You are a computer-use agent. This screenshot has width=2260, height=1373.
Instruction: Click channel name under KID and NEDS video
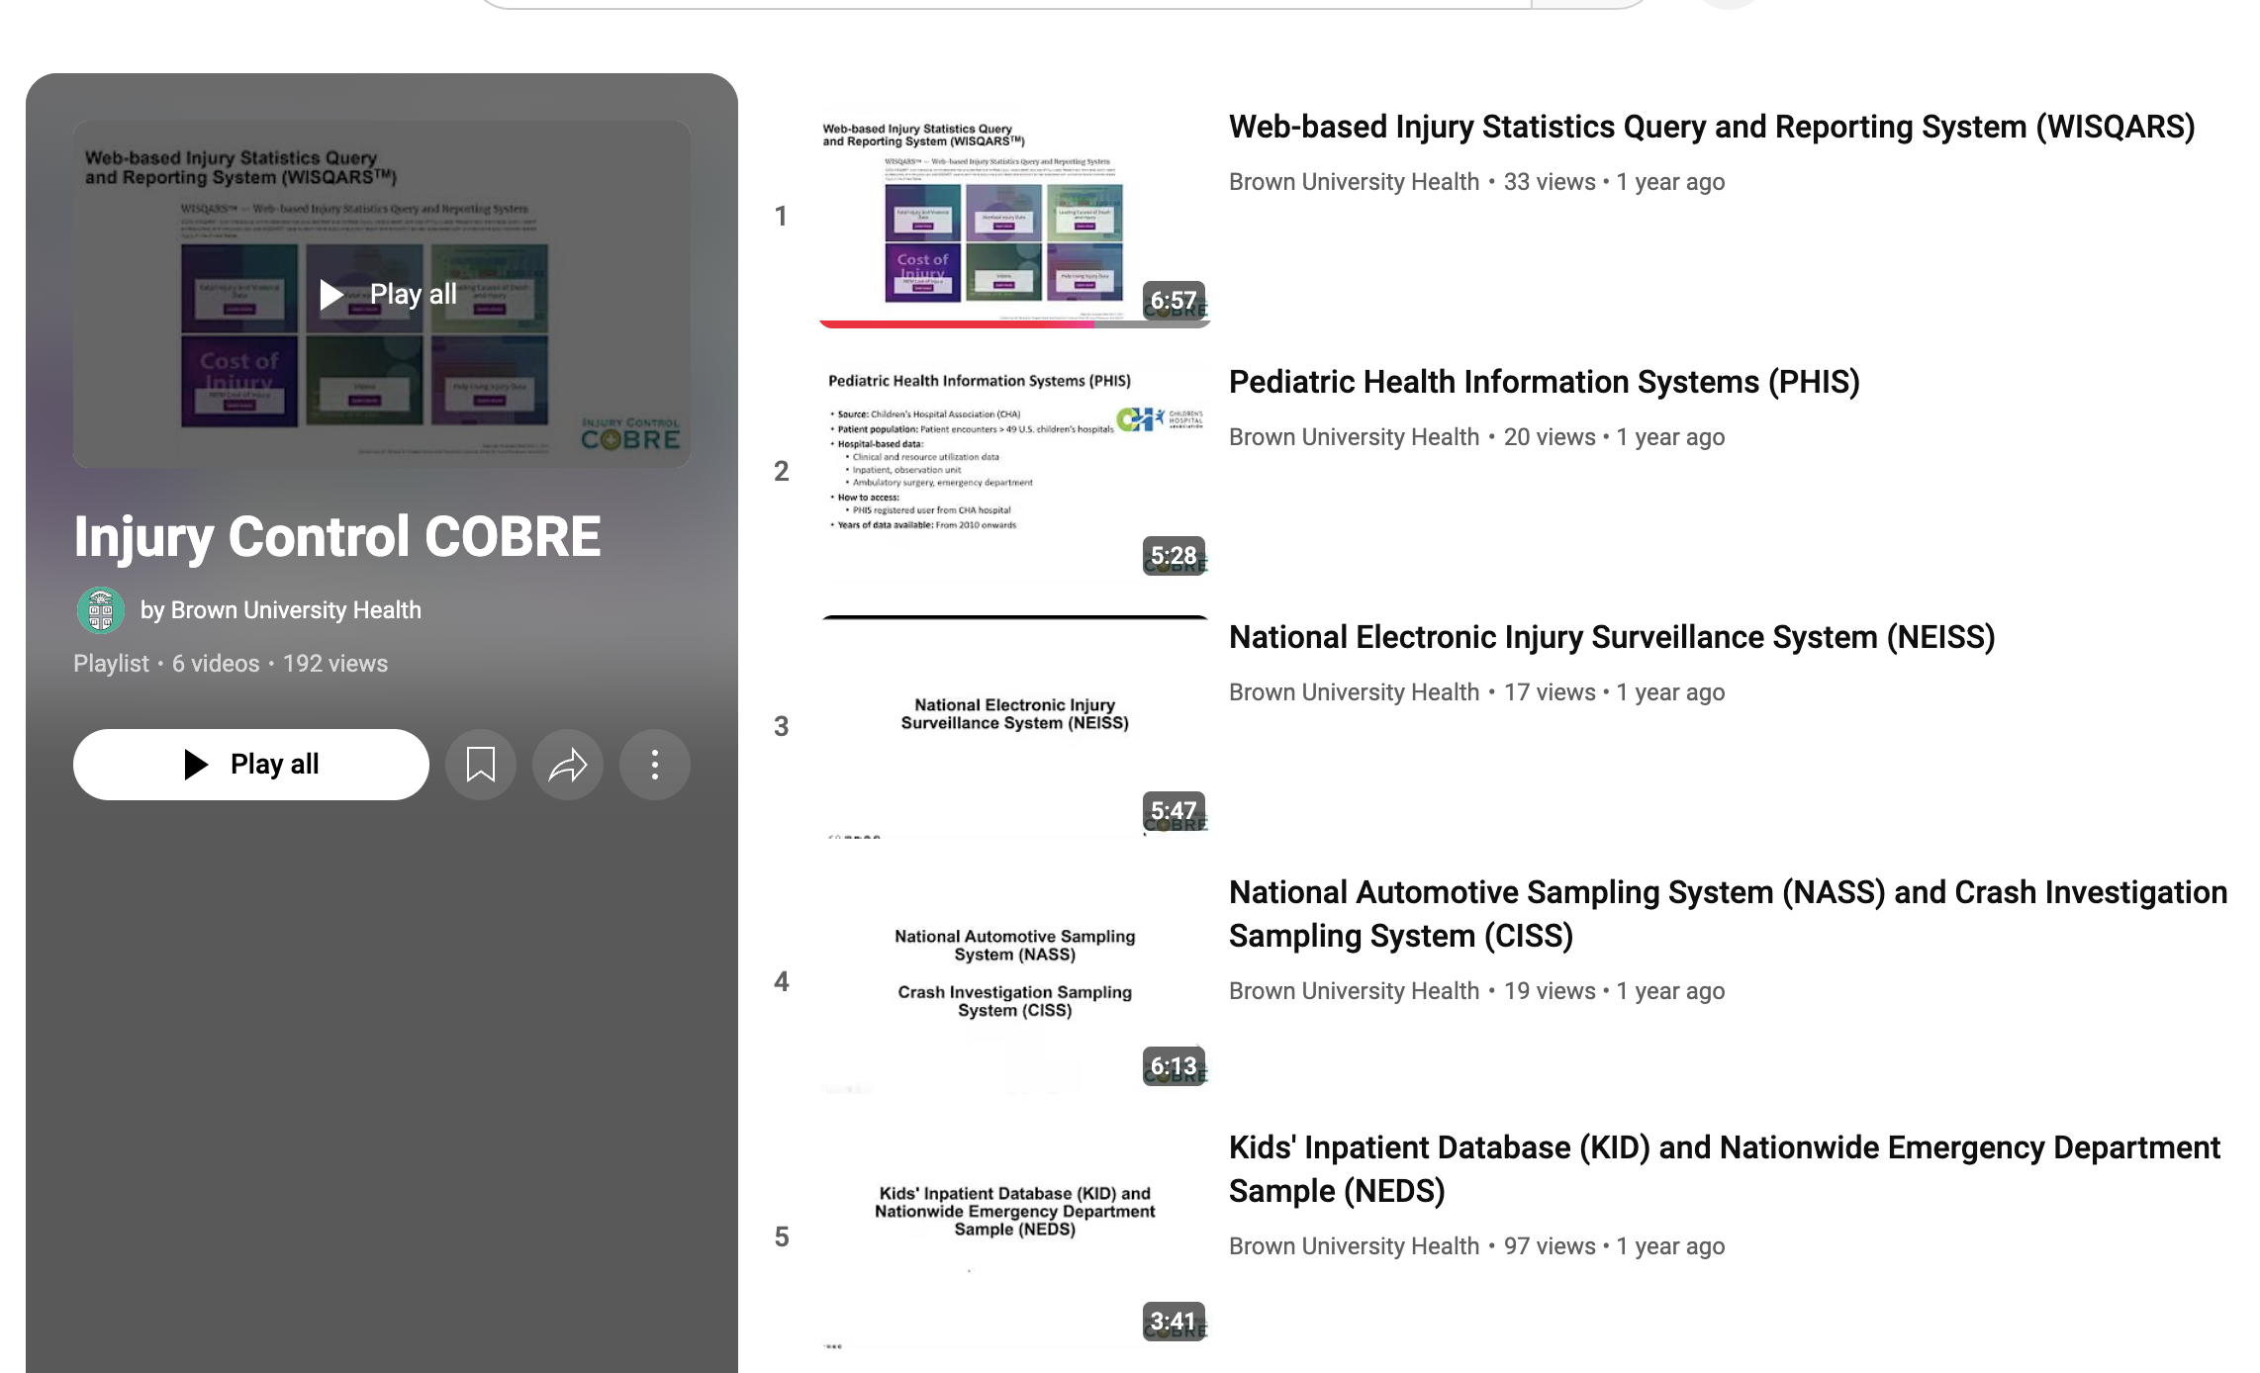(x=1354, y=1246)
